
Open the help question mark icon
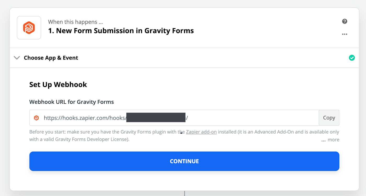tap(345, 21)
